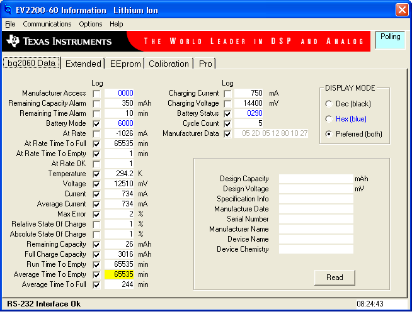This screenshot has height=314, width=412.
Task: Click the Manufacturer Access value 0000
Action: 119,93
